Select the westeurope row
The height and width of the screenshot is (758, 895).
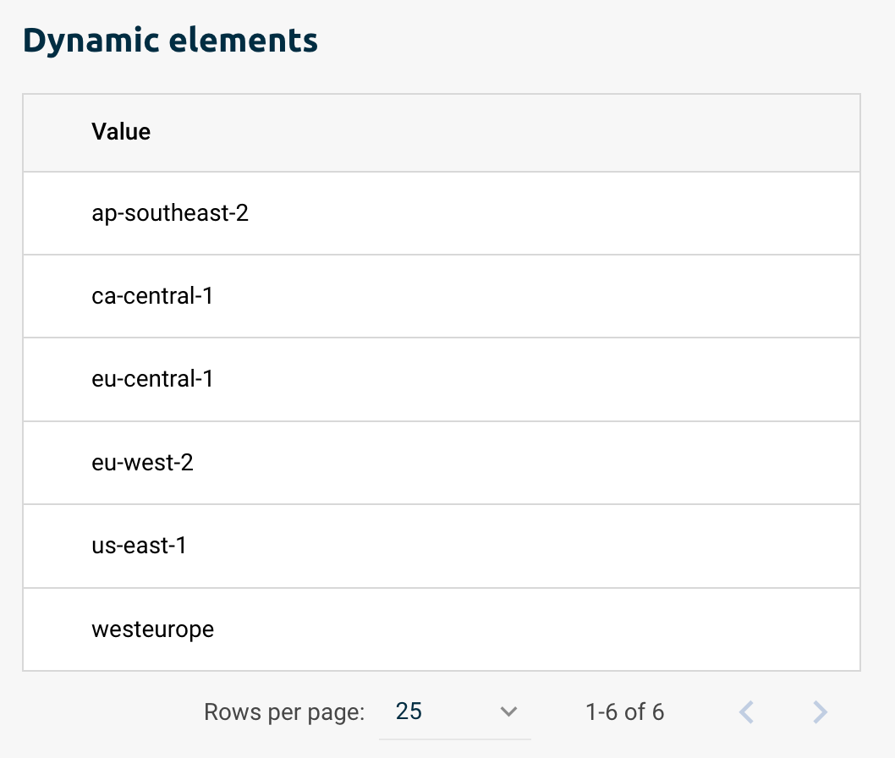click(442, 629)
